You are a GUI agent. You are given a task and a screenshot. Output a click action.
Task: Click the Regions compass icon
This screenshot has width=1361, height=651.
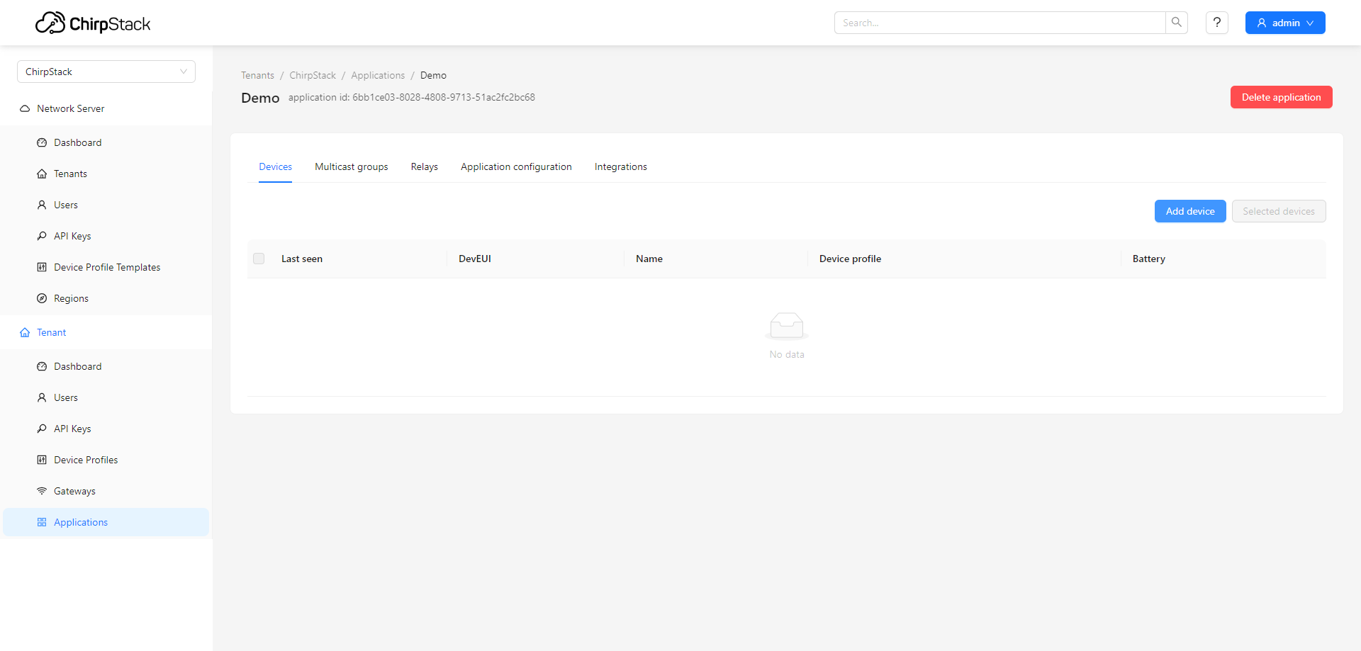click(42, 298)
